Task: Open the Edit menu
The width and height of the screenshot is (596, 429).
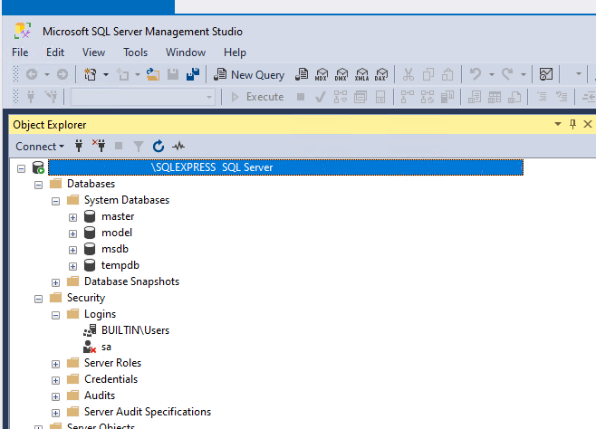Action: pos(55,52)
